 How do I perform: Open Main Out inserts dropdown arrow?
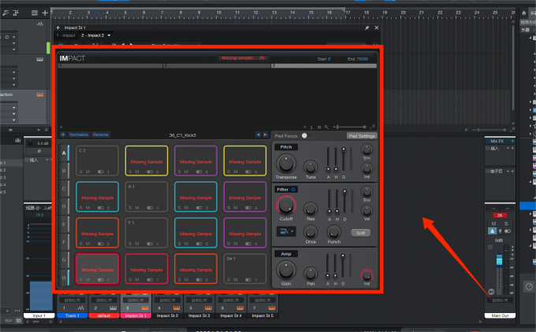[508, 149]
